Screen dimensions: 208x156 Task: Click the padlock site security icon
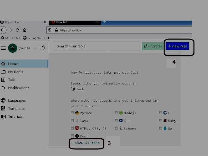tap(56, 30)
